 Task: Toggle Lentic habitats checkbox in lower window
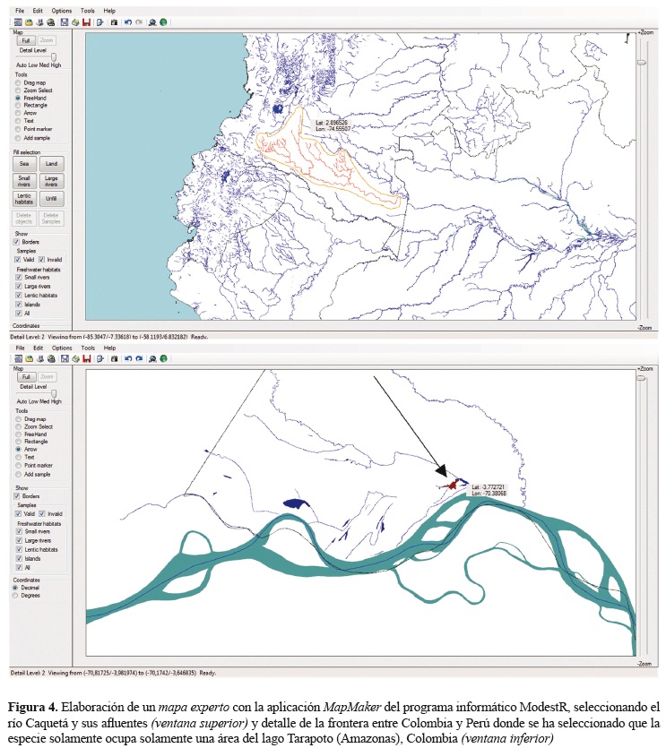pyautogui.click(x=19, y=551)
